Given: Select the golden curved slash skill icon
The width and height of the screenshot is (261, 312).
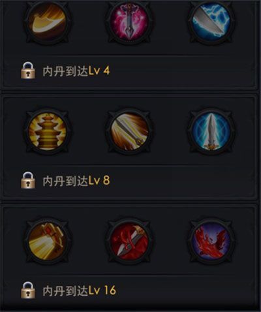Looking at the screenshot, I should [47, 22].
